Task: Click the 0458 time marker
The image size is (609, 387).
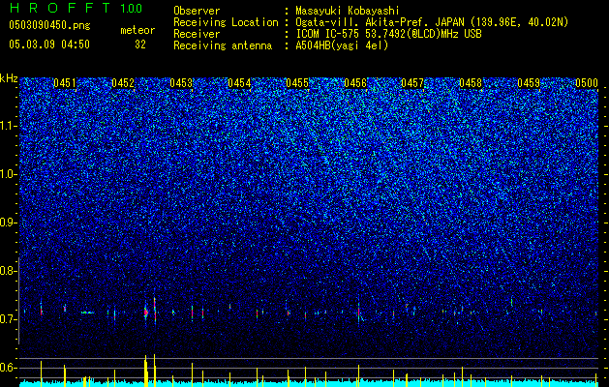Action: (471, 83)
